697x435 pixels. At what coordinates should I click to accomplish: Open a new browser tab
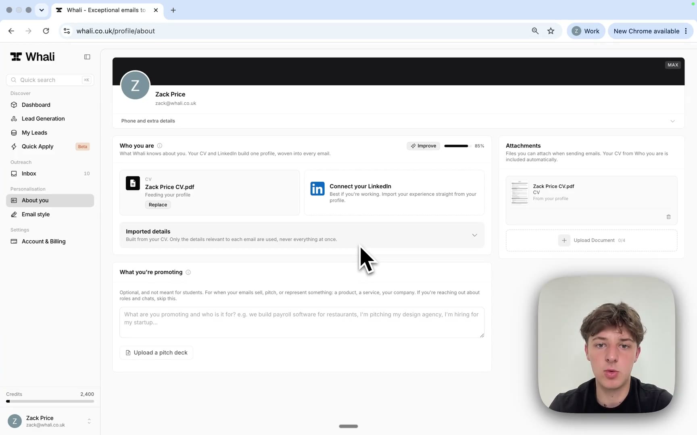pyautogui.click(x=173, y=10)
